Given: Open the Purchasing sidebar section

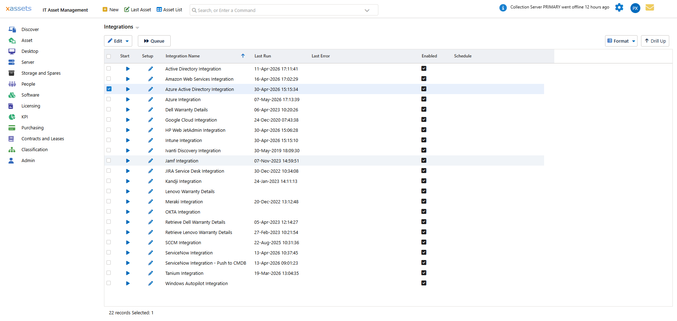Looking at the screenshot, I should click(32, 128).
